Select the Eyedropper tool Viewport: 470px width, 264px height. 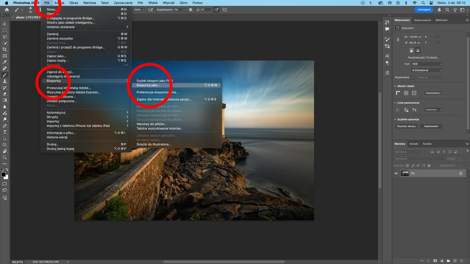[5, 62]
